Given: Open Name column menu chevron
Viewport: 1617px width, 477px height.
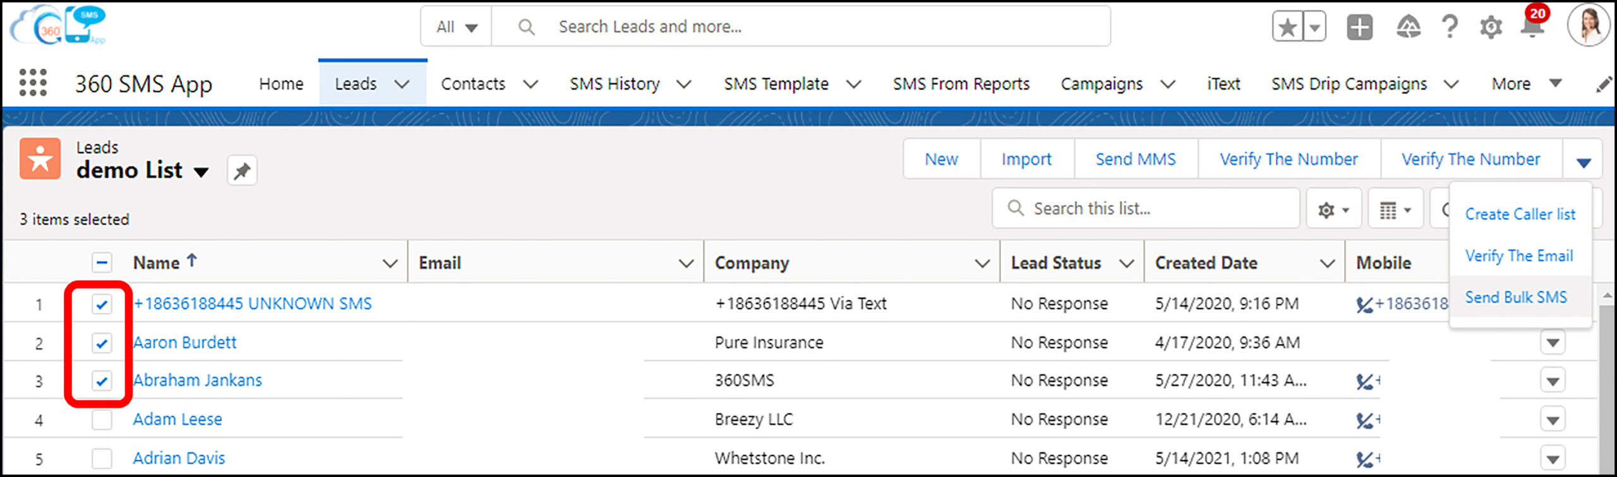Looking at the screenshot, I should (390, 263).
